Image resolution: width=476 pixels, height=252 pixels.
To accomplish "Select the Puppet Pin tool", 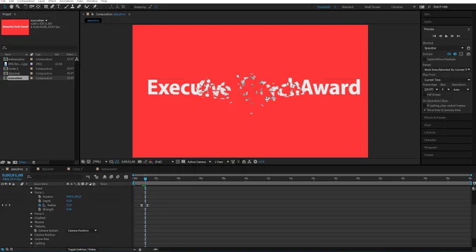I will (94, 7).
